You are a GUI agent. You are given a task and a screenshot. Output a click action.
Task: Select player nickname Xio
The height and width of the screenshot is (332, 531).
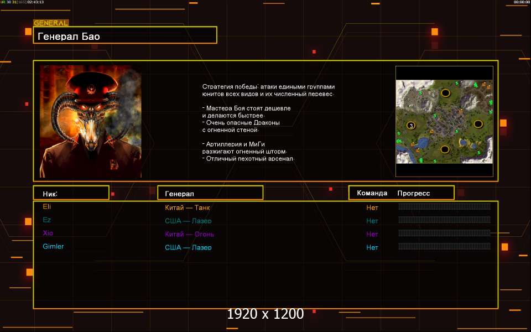click(x=48, y=233)
